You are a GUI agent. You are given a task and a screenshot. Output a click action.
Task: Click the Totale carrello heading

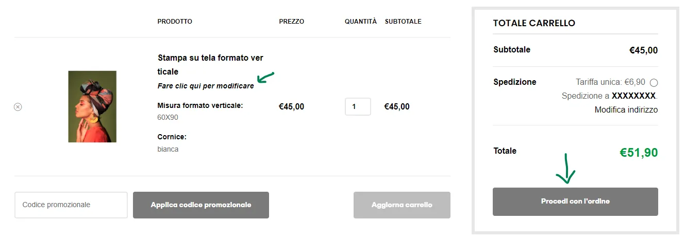click(x=534, y=23)
